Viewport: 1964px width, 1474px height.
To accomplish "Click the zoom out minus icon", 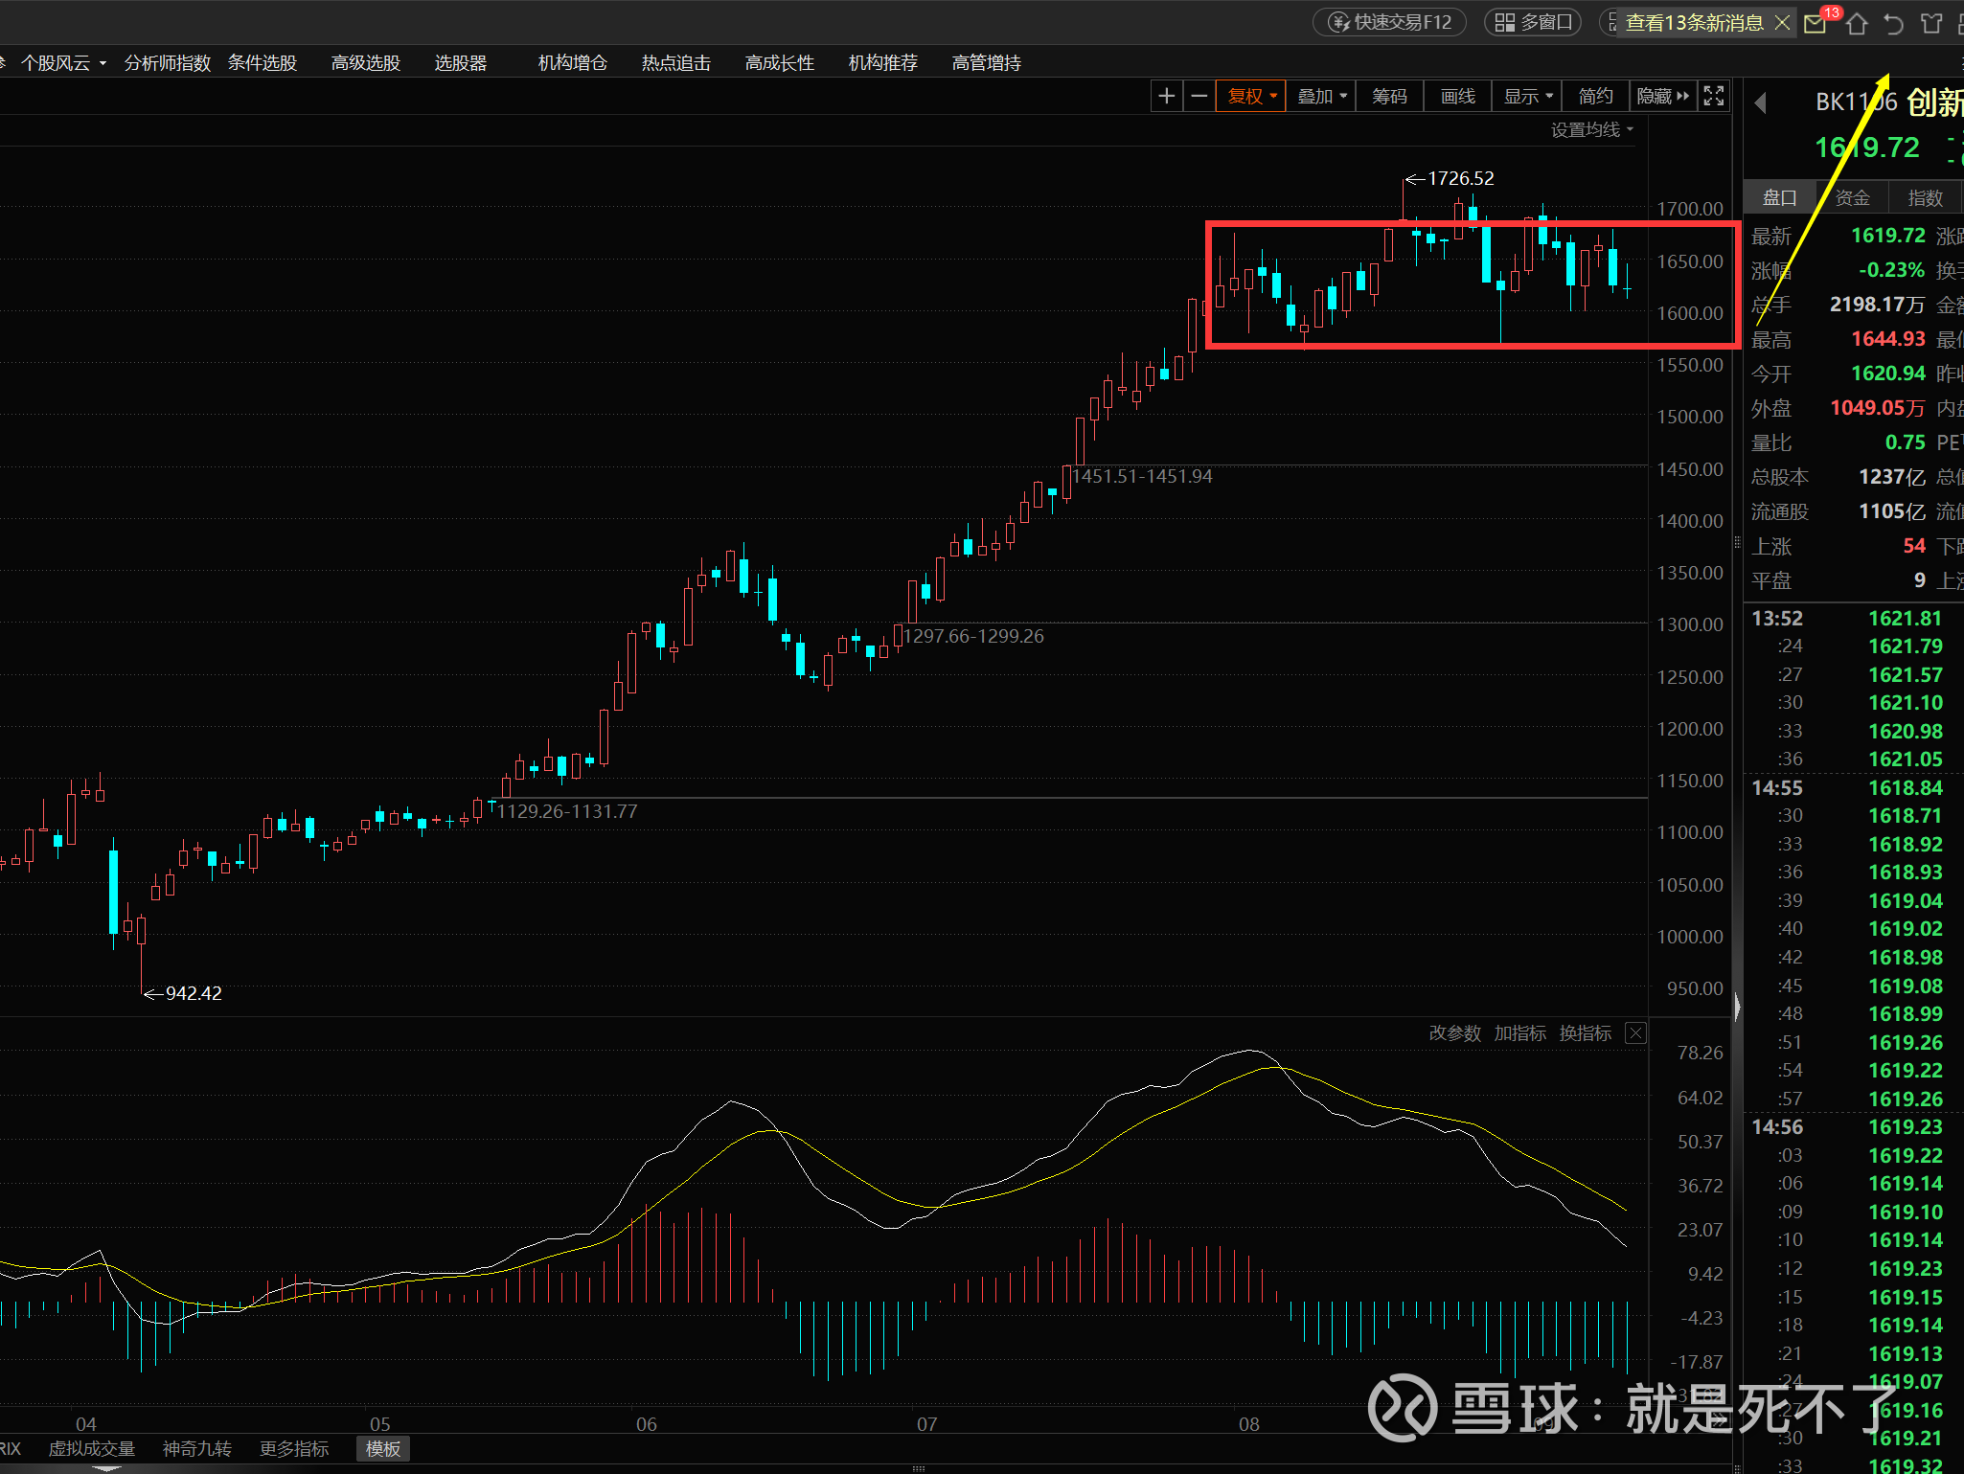I will (x=1199, y=96).
